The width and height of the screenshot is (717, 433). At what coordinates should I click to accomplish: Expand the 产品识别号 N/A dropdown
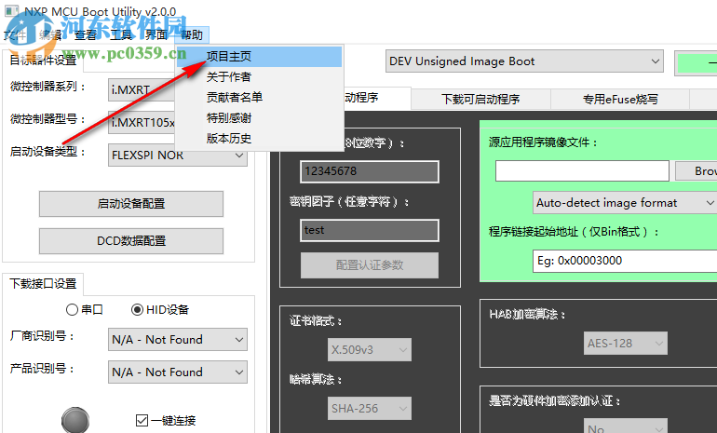(178, 372)
